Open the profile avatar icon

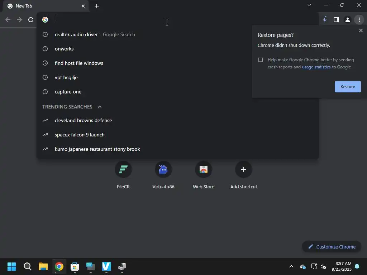click(348, 20)
